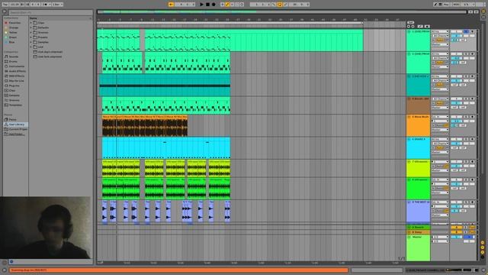Image resolution: width=488 pixels, height=275 pixels.
Task: Toggle the detail view triangle at bottom right
Action: (483, 270)
